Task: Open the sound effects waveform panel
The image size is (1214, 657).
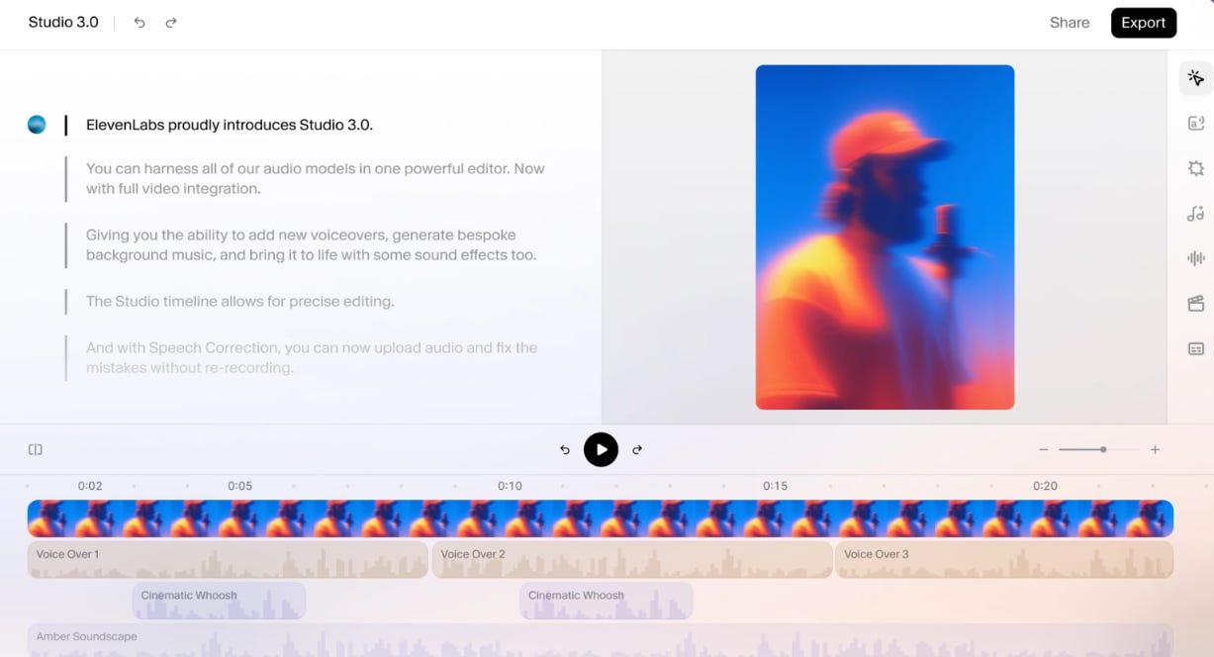Action: (x=1196, y=258)
